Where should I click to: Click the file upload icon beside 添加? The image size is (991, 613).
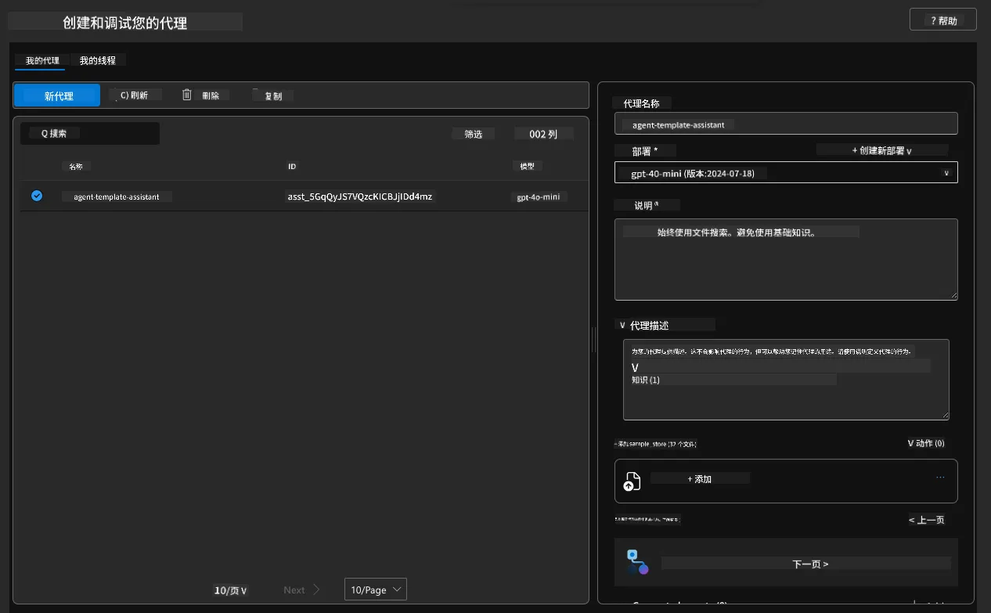click(x=632, y=481)
